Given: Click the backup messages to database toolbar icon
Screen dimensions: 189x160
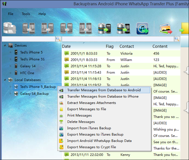Looking at the screenshot, I should tap(9, 28).
